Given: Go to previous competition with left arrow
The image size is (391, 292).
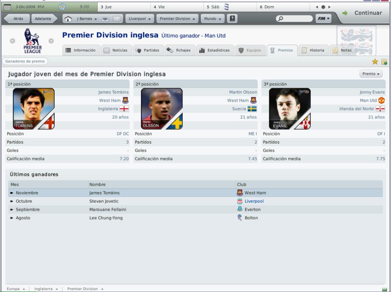Looking at the screenshot, I should tap(13, 40).
